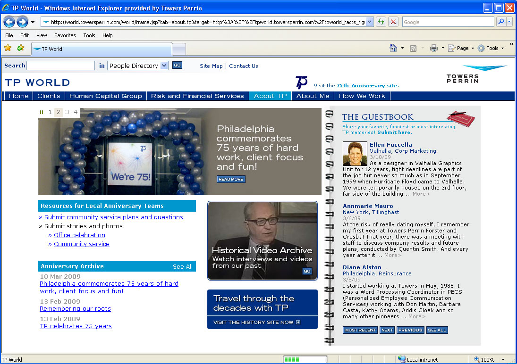
Task: Click GO on Historical Video Archive
Action: click(x=307, y=271)
